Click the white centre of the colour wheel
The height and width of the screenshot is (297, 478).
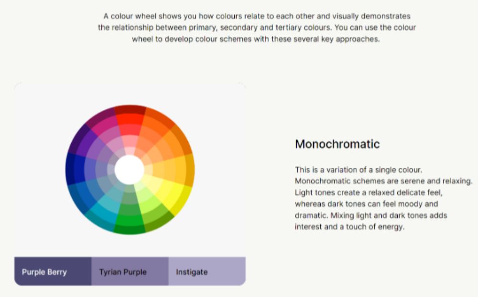tap(130, 170)
